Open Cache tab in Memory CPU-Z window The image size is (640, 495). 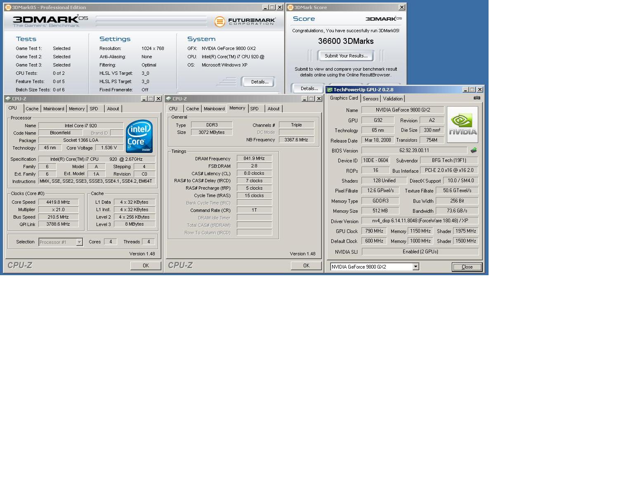(193, 109)
